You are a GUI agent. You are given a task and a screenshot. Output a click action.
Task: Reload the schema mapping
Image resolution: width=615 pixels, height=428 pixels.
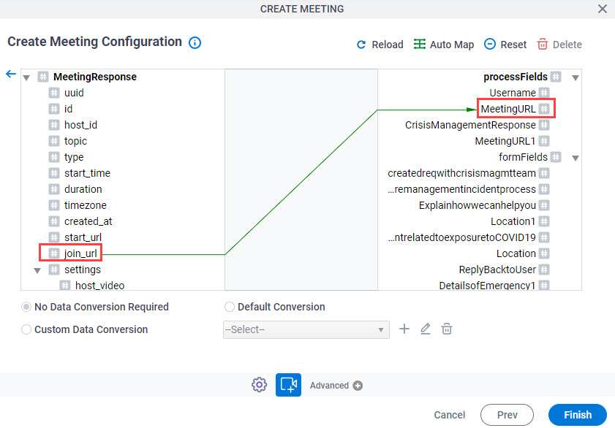(x=380, y=45)
